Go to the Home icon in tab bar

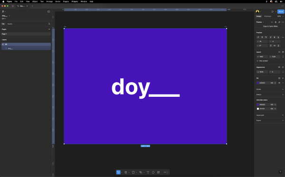pos(13,6)
